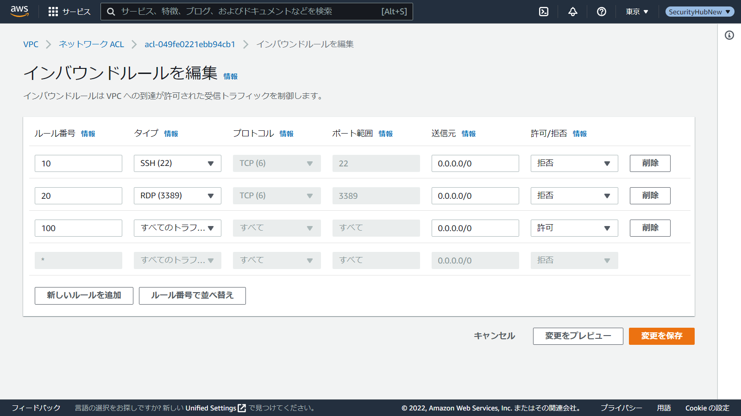The height and width of the screenshot is (416, 741).
Task: Open the help question mark icon
Action: tap(602, 12)
